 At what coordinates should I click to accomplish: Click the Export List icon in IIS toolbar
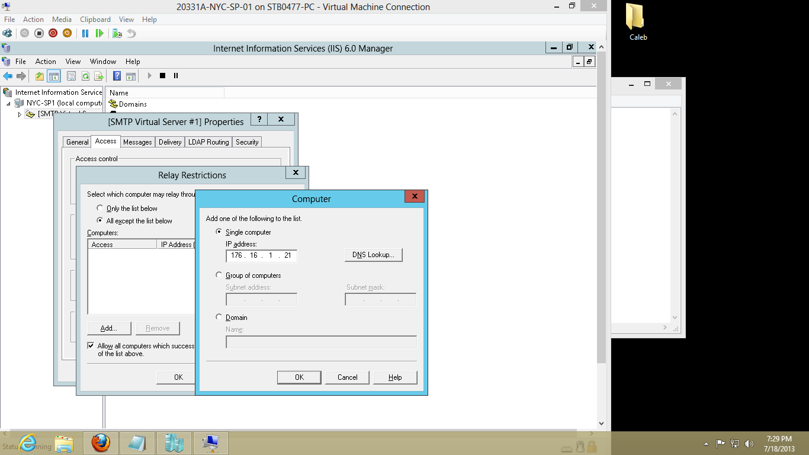(99, 76)
